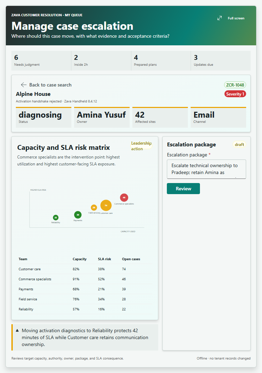
Task: Click the Capacity and SLA risk matrix heading
Action: click(x=63, y=147)
